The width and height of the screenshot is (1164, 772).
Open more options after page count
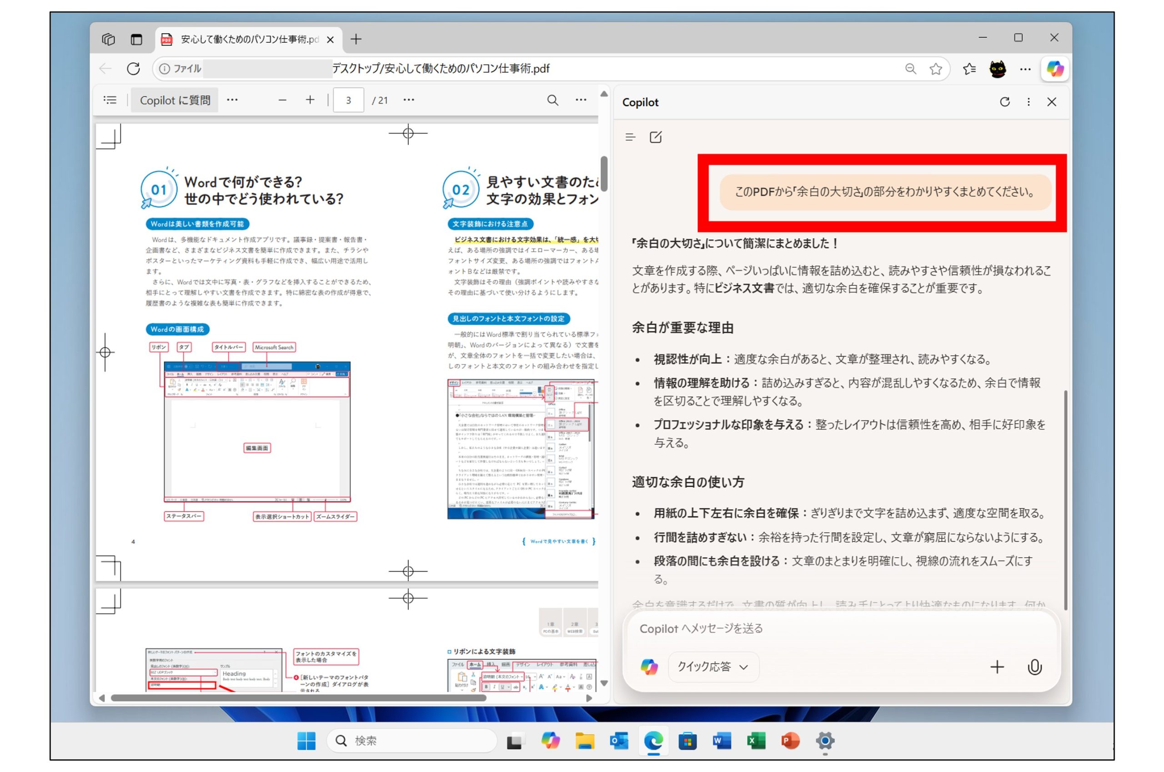(409, 100)
